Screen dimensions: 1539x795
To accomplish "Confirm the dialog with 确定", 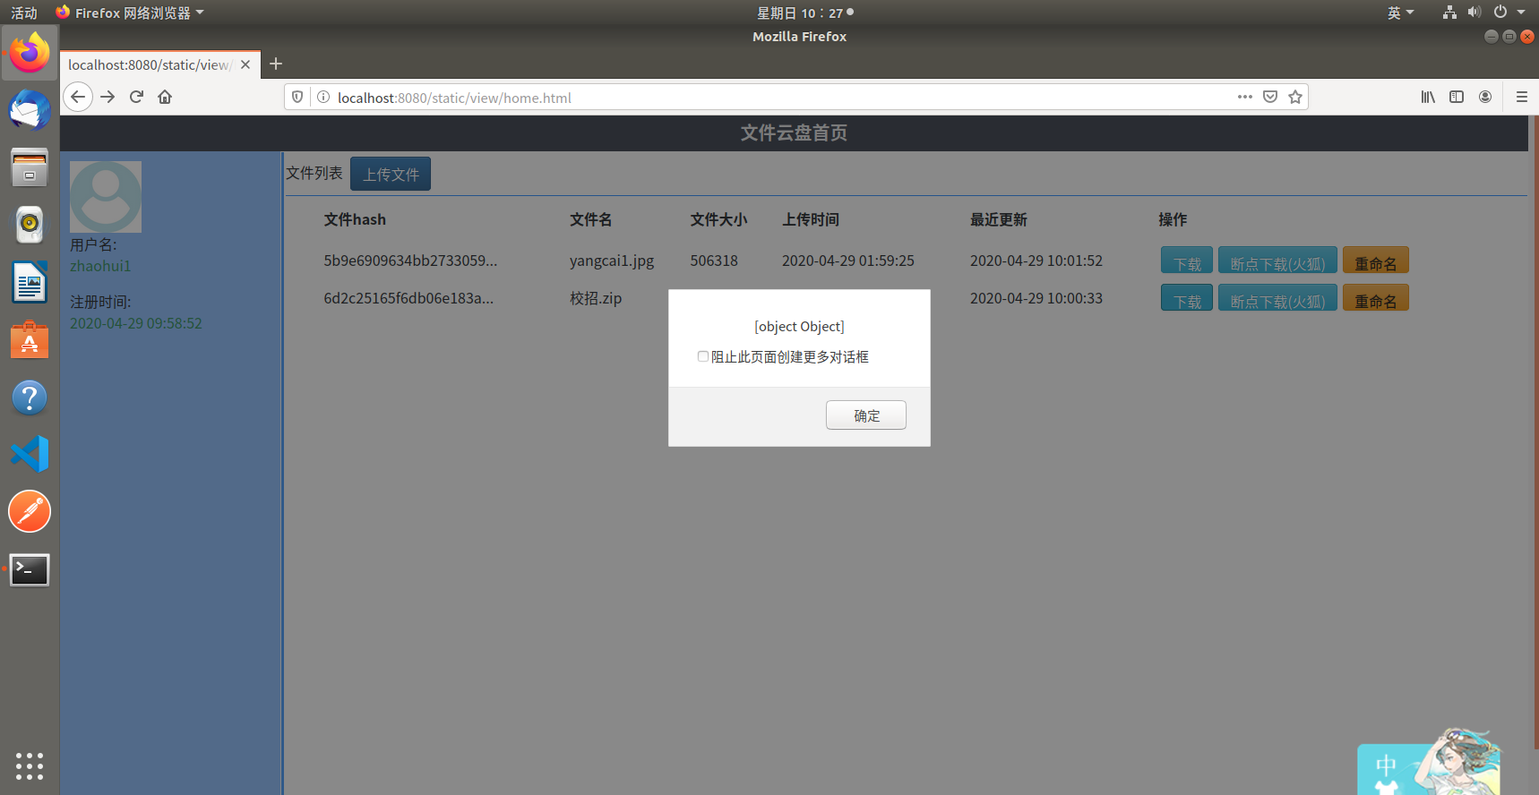I will [866, 415].
